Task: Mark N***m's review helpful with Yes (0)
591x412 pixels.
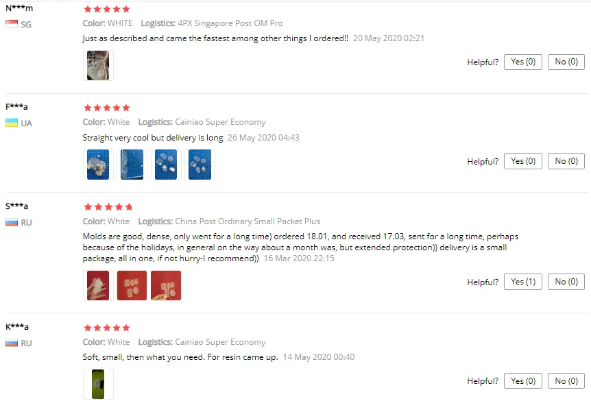Action: click(522, 62)
